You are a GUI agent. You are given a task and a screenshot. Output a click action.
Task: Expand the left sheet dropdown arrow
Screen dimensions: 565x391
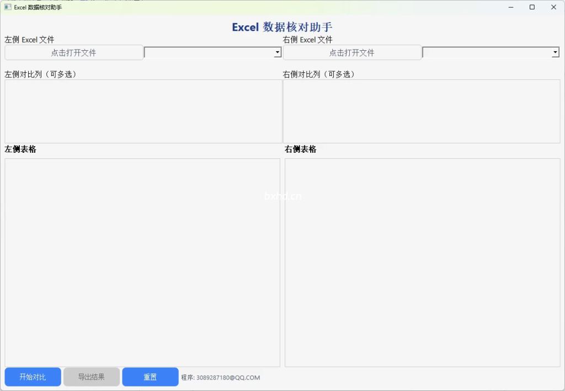pos(277,52)
